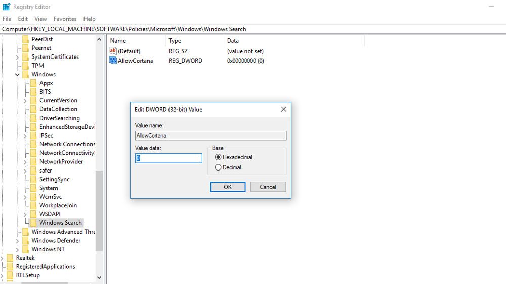Confirm the DWORD edit with OK
Screen dimensions: 506x284
228,187
